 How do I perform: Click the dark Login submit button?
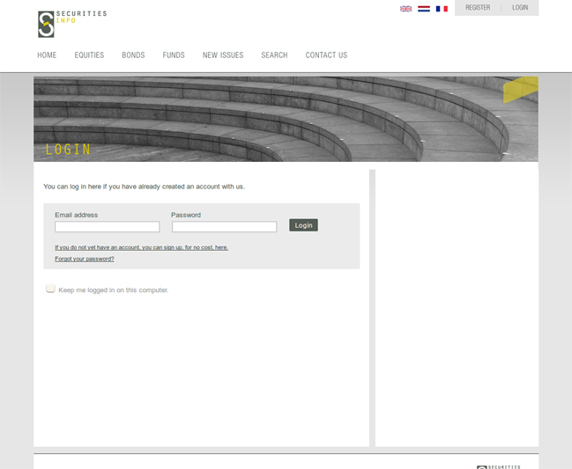pyautogui.click(x=303, y=225)
